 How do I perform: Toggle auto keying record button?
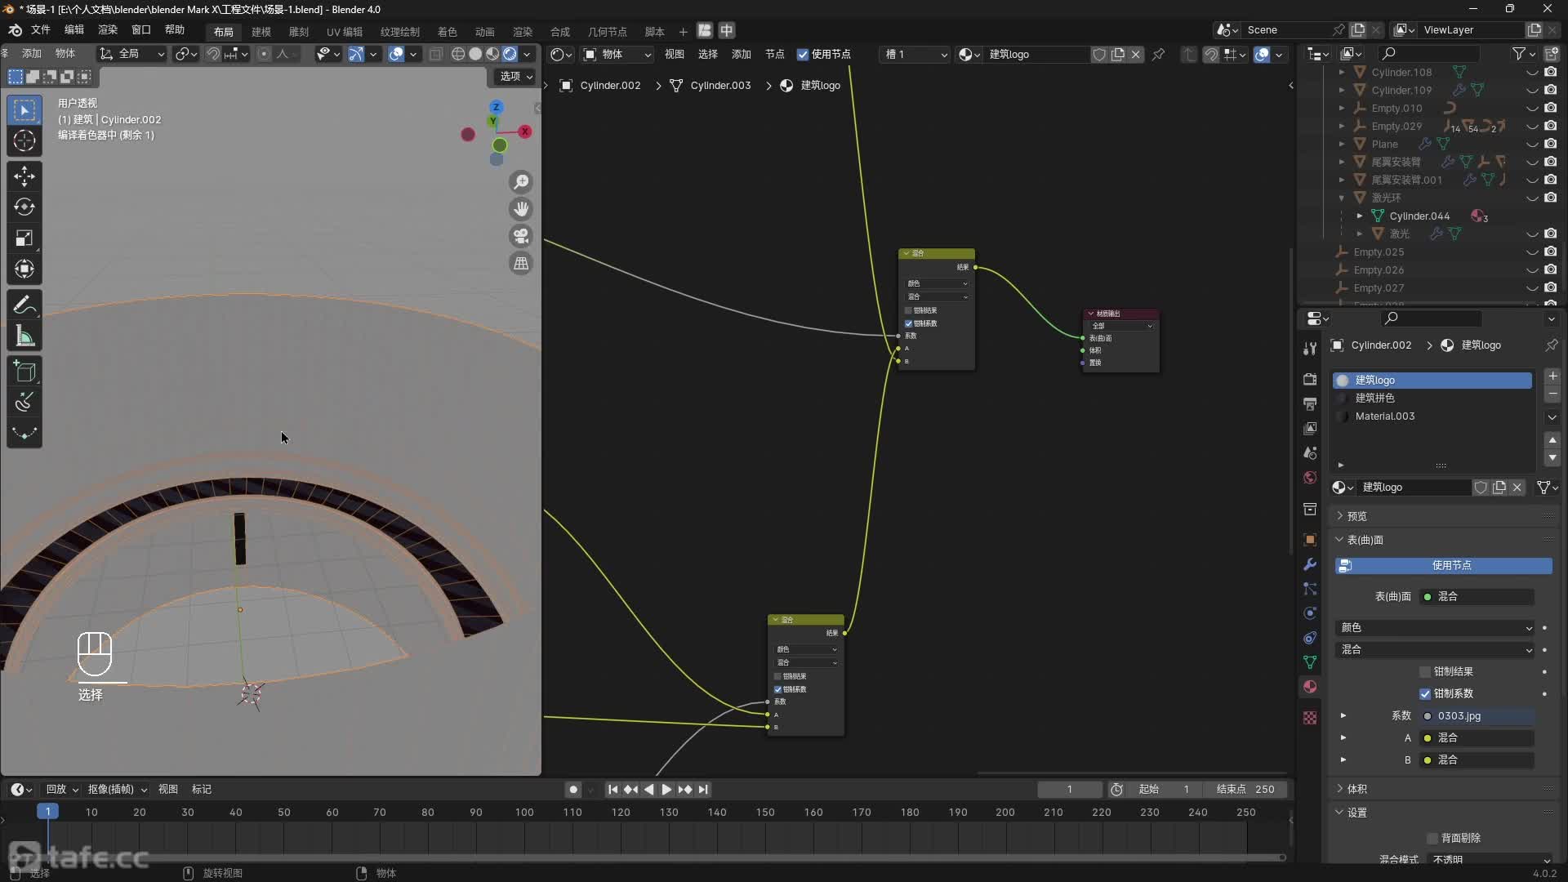click(x=573, y=790)
